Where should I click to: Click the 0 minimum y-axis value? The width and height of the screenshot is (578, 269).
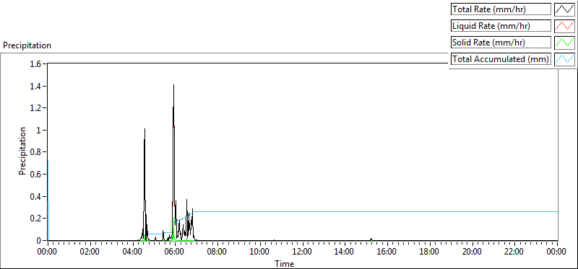41,241
